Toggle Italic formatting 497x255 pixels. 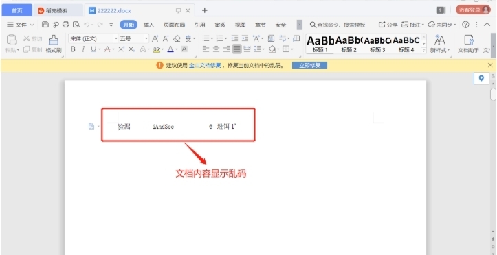(83, 49)
